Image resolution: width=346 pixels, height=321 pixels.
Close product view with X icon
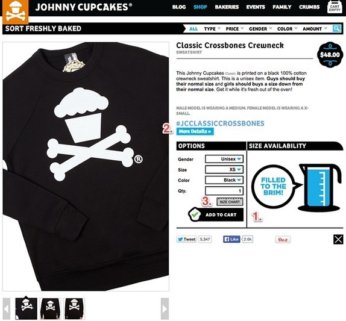(x=338, y=239)
